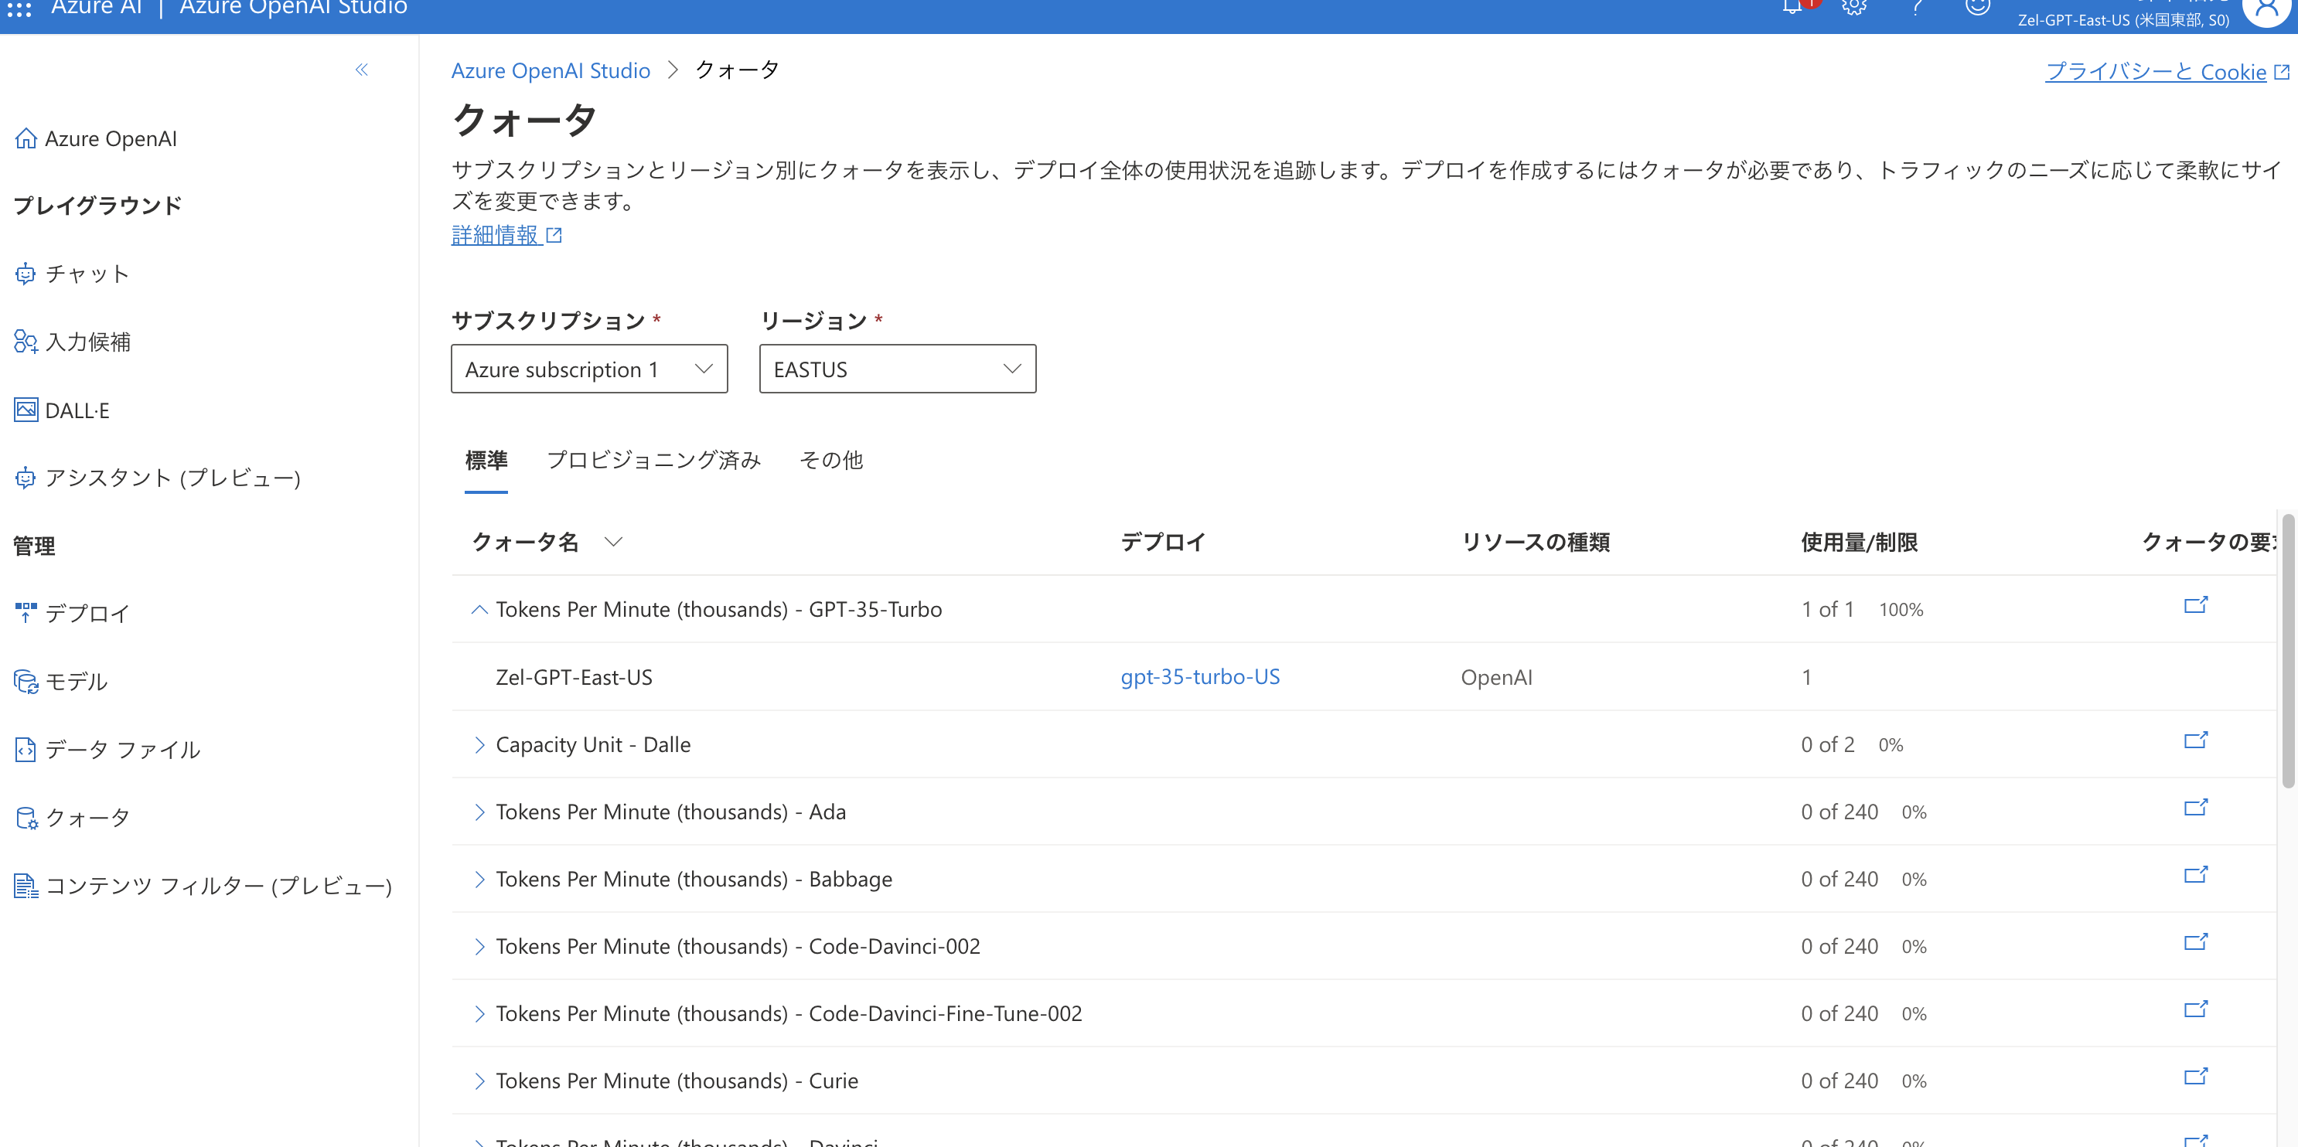Open データ ファイル page in sidebar
The height and width of the screenshot is (1147, 2298).
pyautogui.click(x=123, y=749)
